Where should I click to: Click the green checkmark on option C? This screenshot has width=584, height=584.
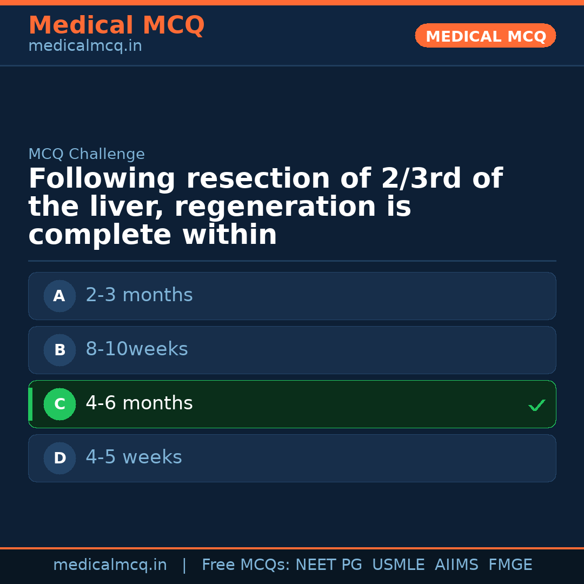click(536, 404)
